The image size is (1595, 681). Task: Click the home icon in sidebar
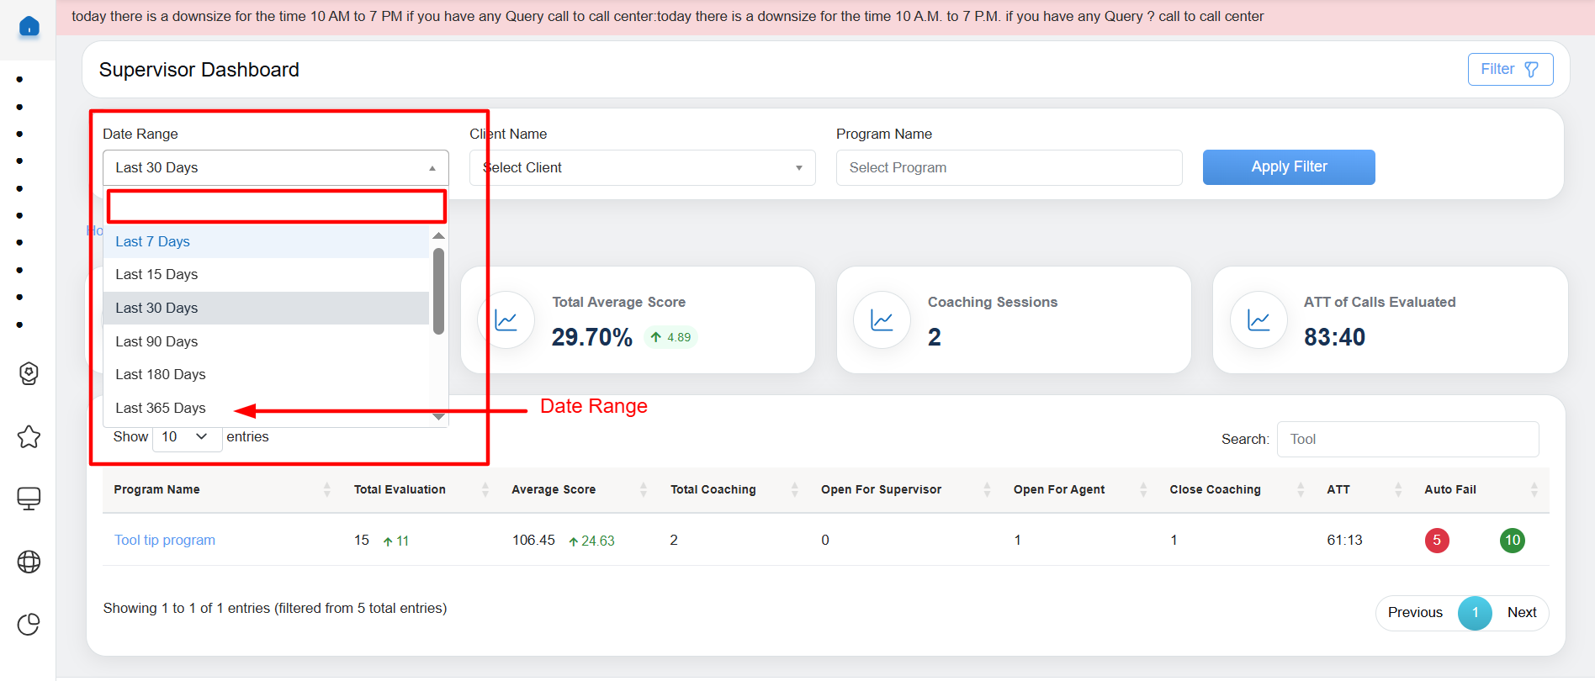pos(29,27)
